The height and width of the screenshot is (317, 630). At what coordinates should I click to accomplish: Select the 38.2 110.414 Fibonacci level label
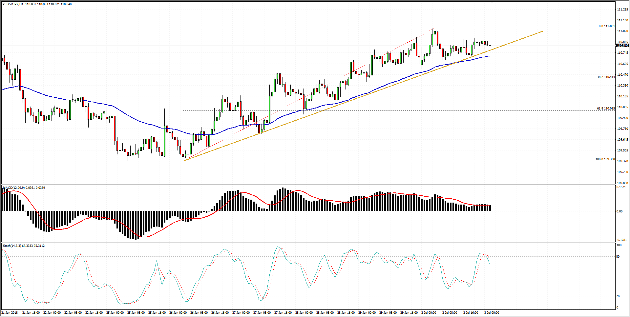[605, 77]
